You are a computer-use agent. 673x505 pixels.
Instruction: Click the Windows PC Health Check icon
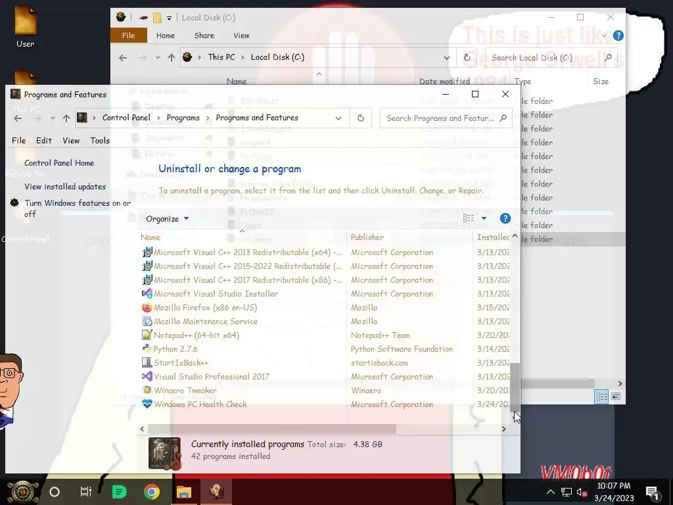[147, 404]
